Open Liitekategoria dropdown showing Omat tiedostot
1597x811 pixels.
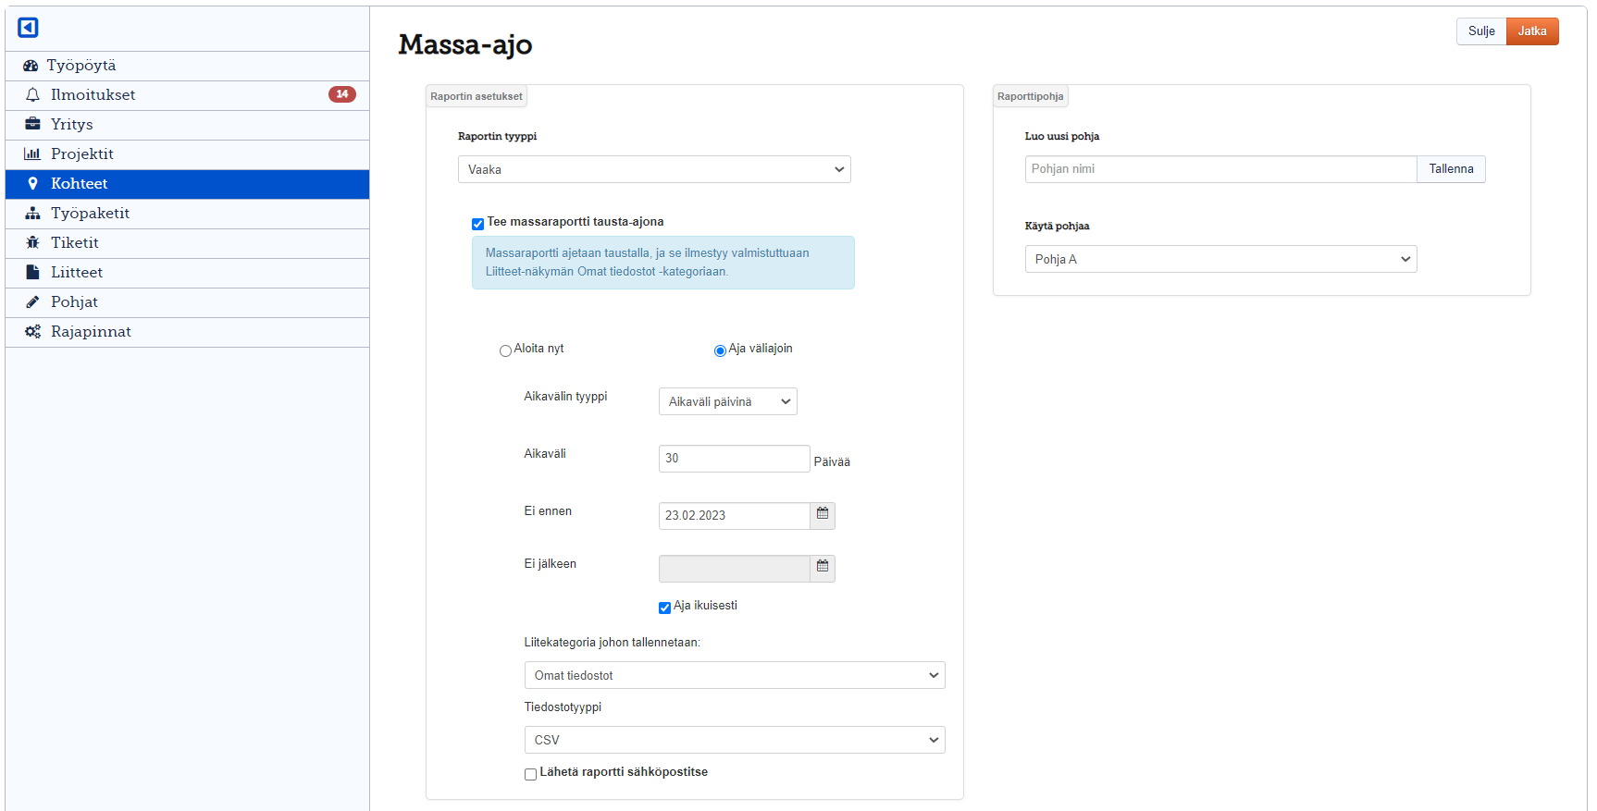coord(735,675)
